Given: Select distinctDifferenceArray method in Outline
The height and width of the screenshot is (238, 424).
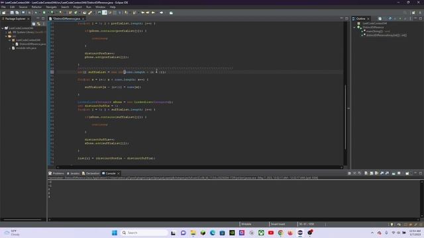Looking at the screenshot, I should [x=384, y=35].
